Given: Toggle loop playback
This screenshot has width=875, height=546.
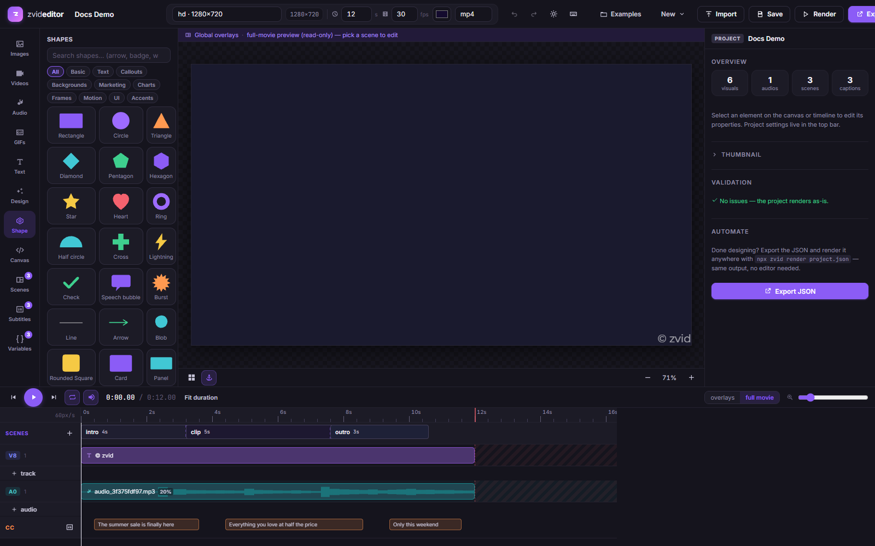Looking at the screenshot, I should click(72, 397).
